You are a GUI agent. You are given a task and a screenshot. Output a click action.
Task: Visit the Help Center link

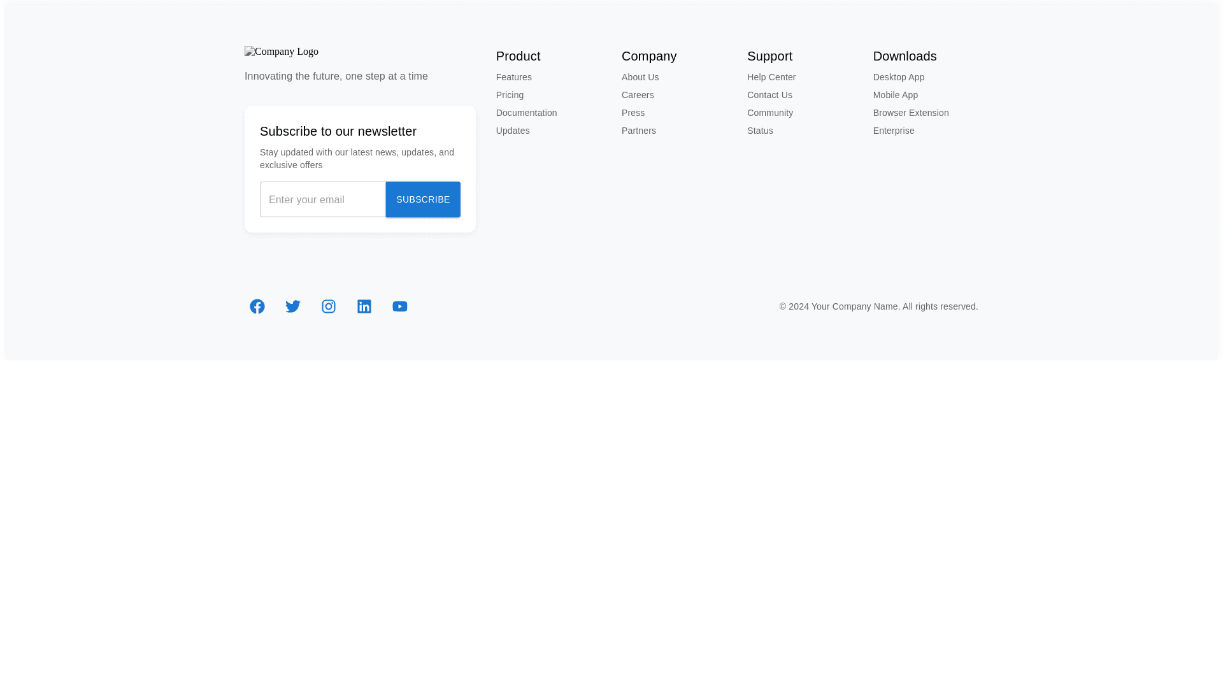coord(771,77)
